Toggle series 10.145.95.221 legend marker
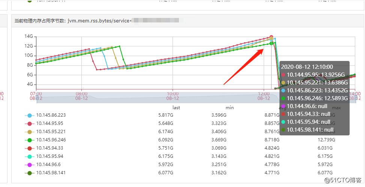Viewport: 365px width, 187px height. tap(30, 132)
